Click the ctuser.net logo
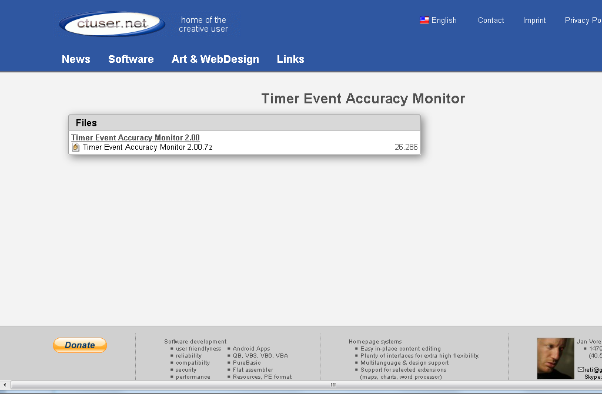This screenshot has height=394, width=602. [x=112, y=24]
